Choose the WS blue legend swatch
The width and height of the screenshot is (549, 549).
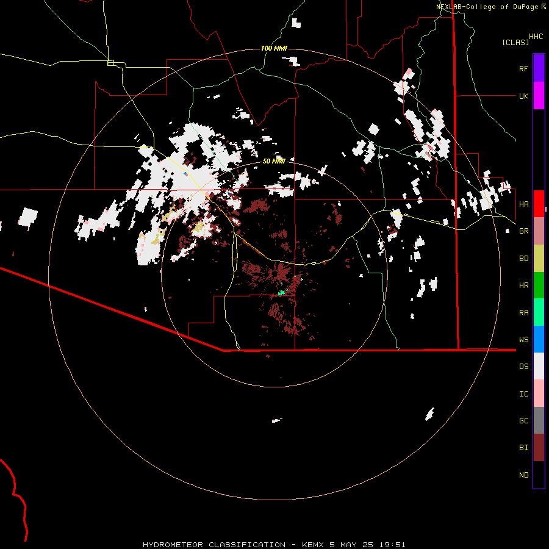(539, 339)
